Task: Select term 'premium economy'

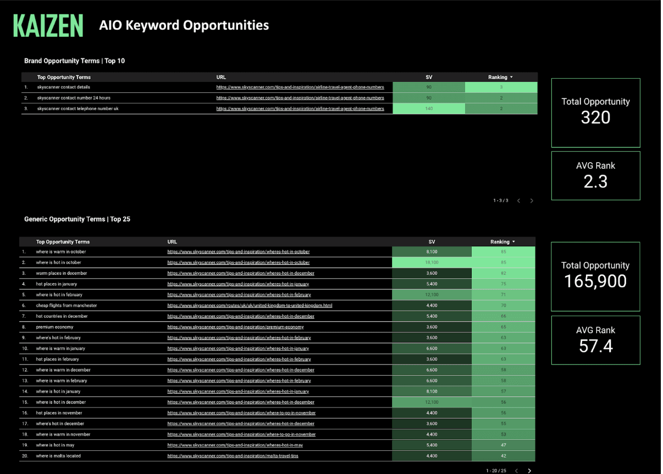Action: pyautogui.click(x=54, y=327)
